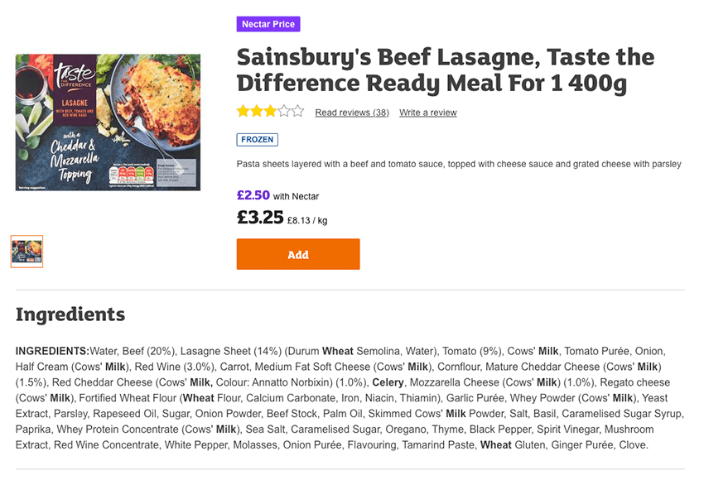This screenshot has height=480, width=704.
Task: Click the product description text
Action: [458, 164]
